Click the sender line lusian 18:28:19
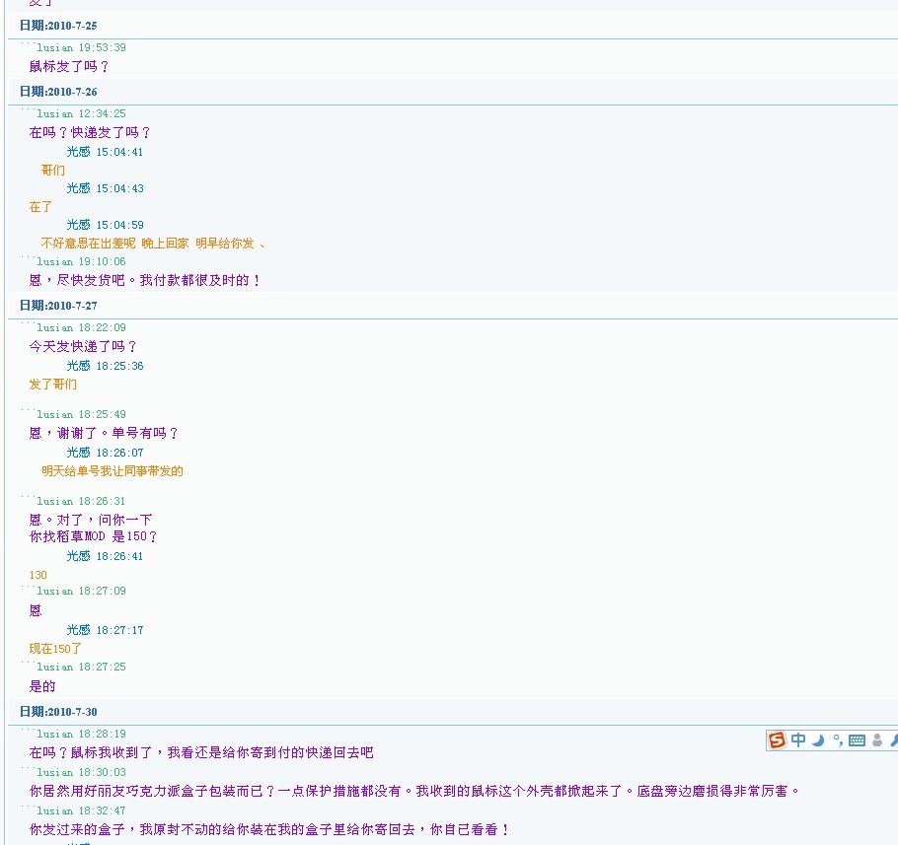 click(x=81, y=734)
